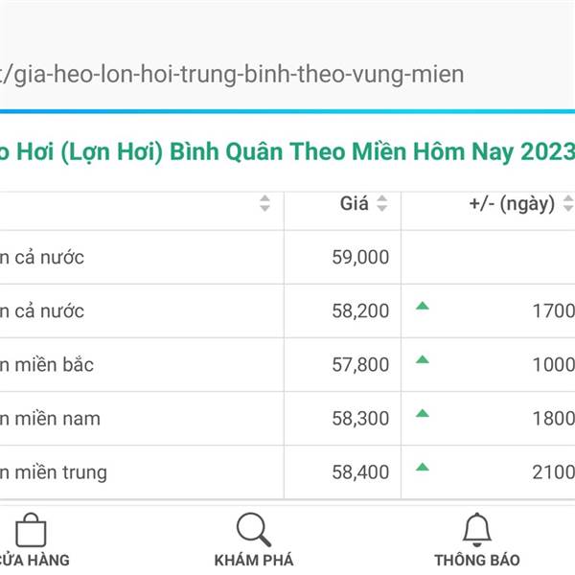Click the green up arrow beside 1700
Viewport: 575px width, 575px height.
(423, 306)
